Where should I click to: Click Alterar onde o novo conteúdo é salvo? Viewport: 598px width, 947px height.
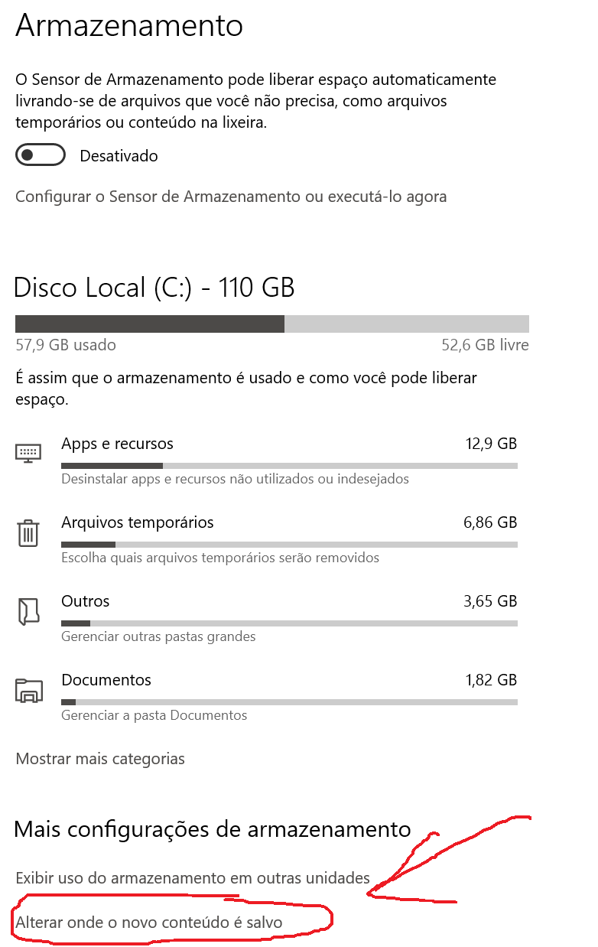[149, 923]
